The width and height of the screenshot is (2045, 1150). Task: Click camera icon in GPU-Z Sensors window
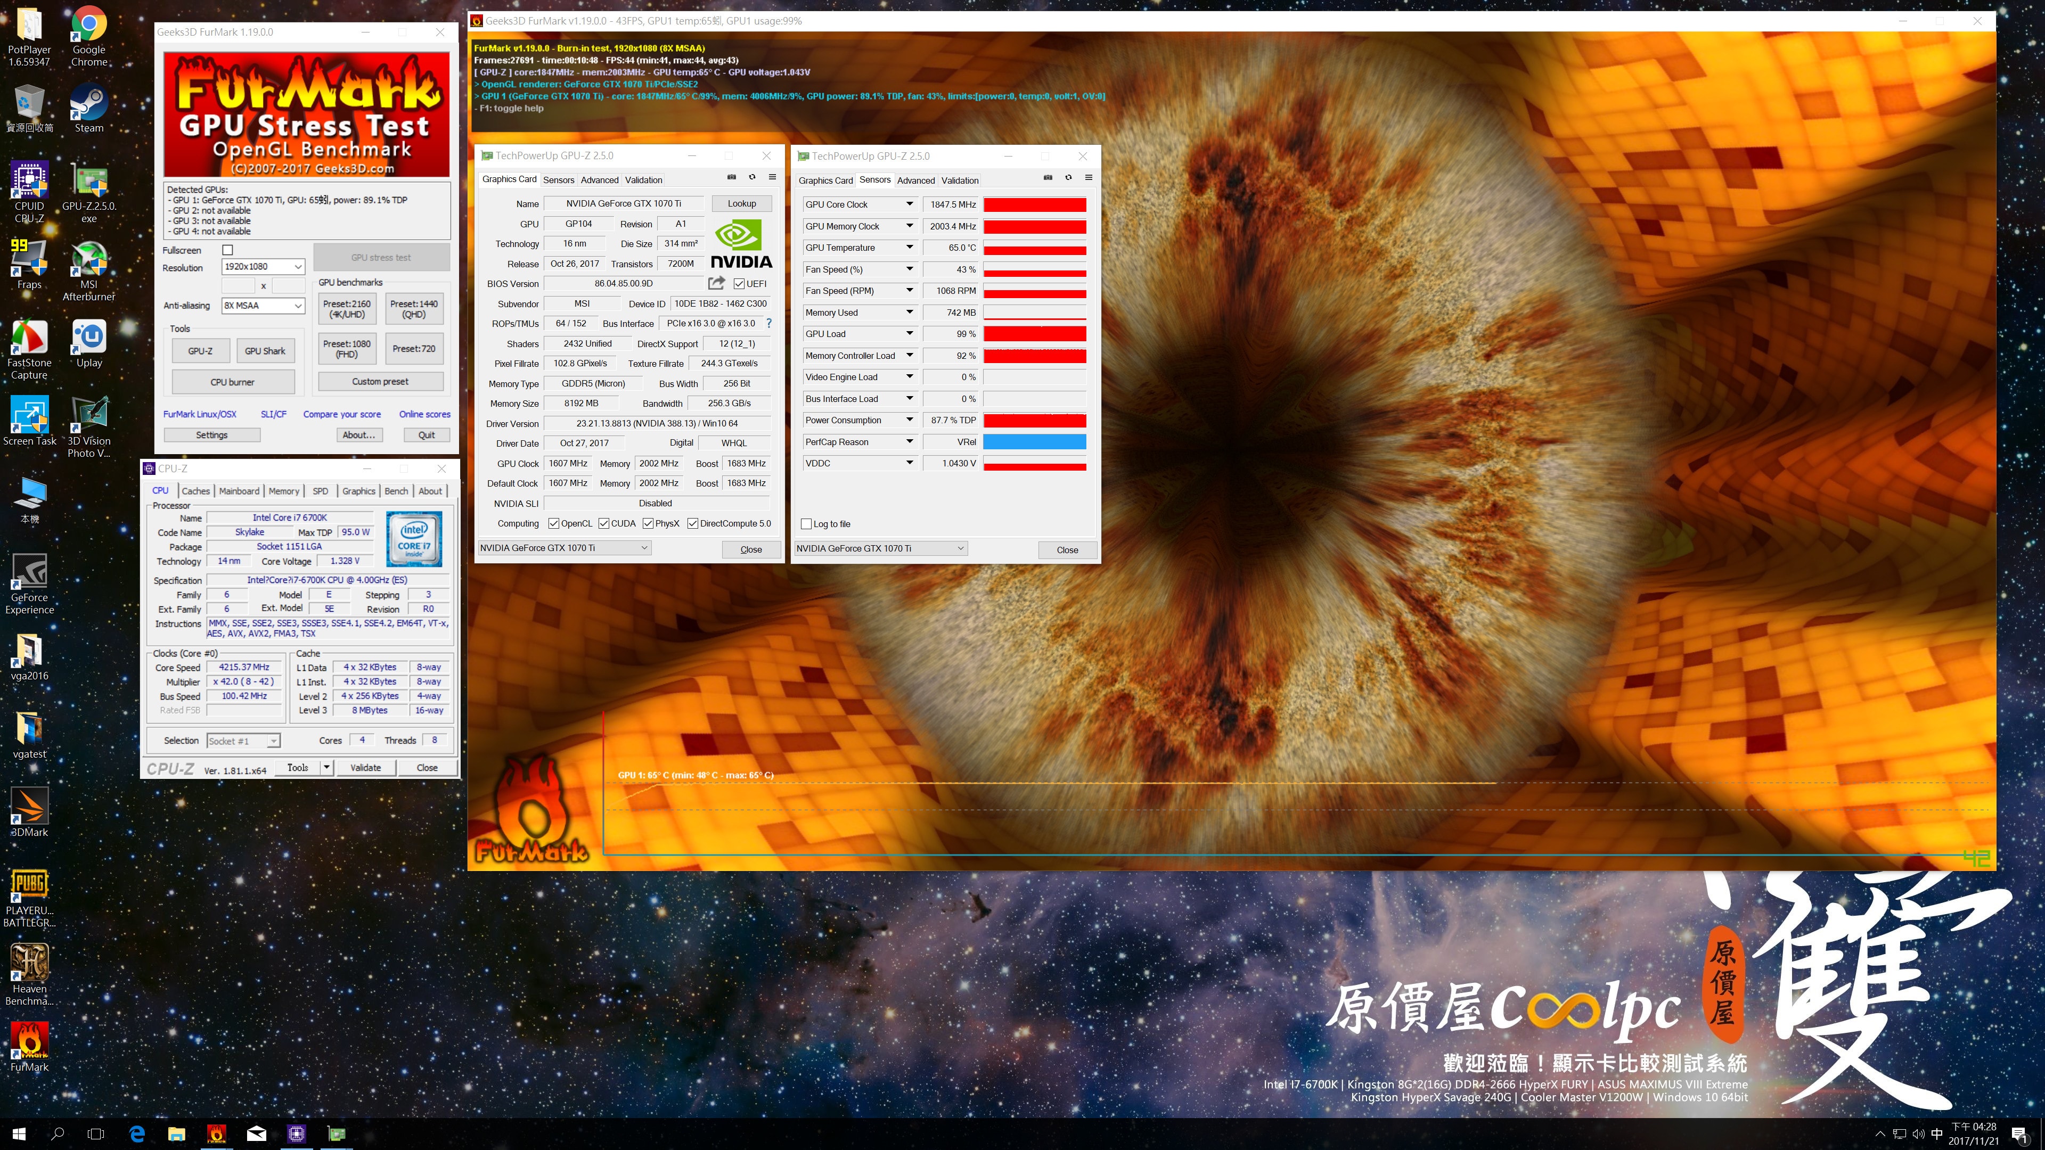[x=1048, y=178]
